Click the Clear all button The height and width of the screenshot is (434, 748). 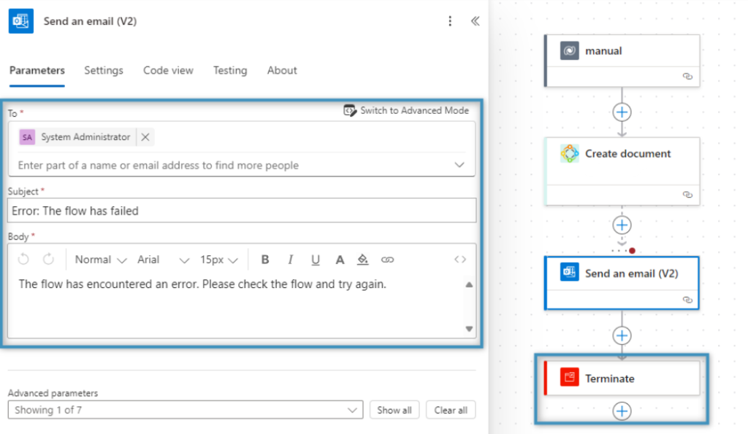[x=451, y=410]
